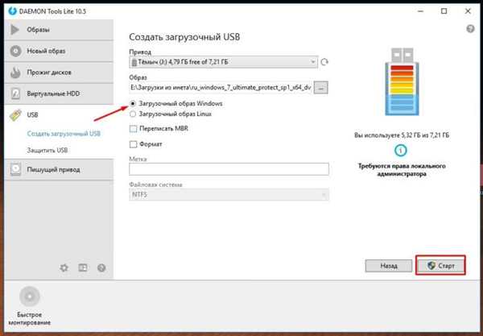The height and width of the screenshot is (336, 483).
Task: Click the Образы play-triangle icon
Action: [x=14, y=30]
